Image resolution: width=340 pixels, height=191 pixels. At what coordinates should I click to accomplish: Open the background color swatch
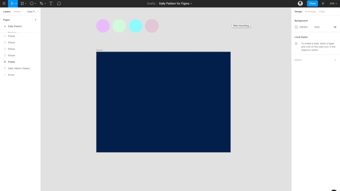296,27
